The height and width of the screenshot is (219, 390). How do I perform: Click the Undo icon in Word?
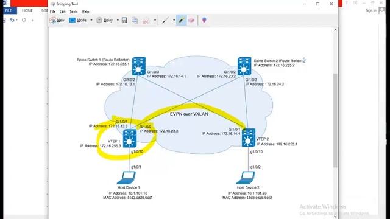pyautogui.click(x=12, y=20)
